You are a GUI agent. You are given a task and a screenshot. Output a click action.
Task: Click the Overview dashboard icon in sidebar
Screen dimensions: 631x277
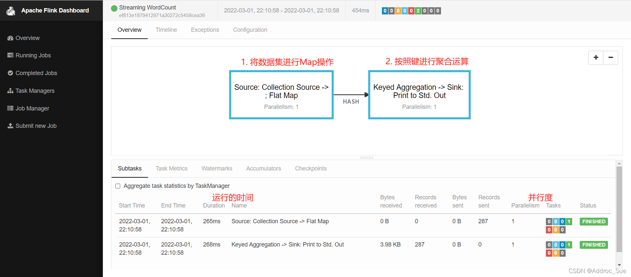tap(11, 38)
